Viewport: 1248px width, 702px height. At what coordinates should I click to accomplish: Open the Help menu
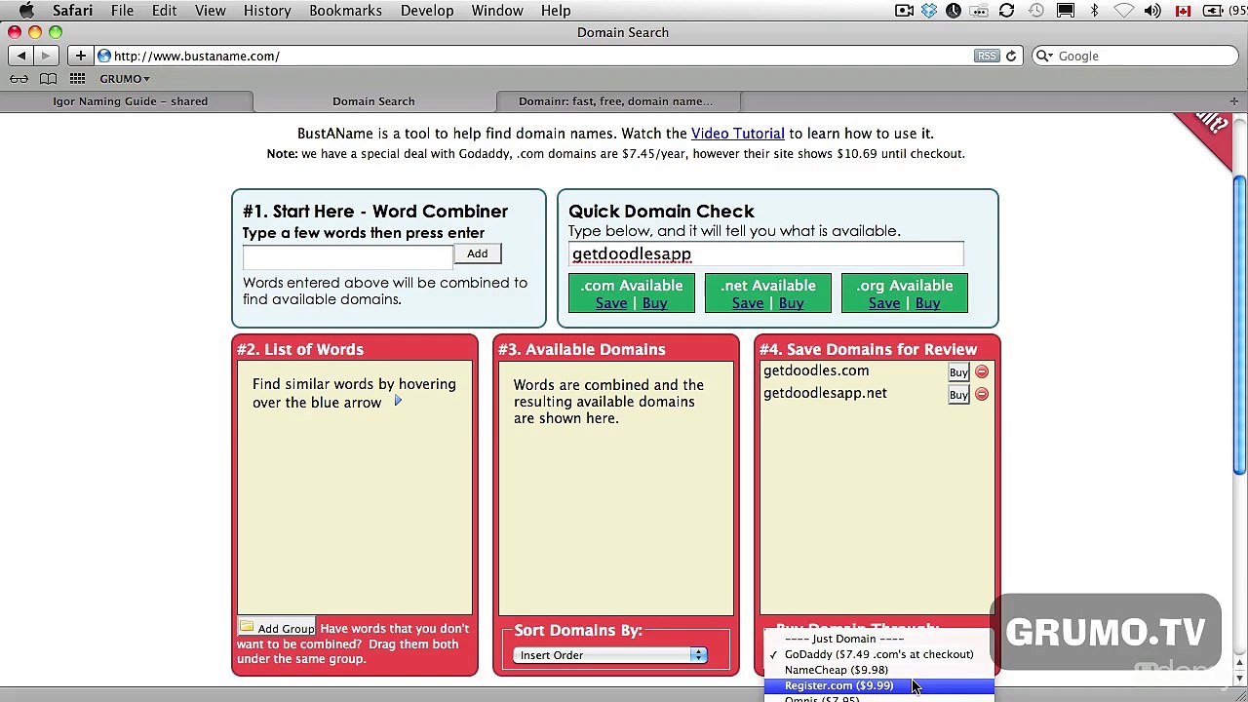coord(556,11)
